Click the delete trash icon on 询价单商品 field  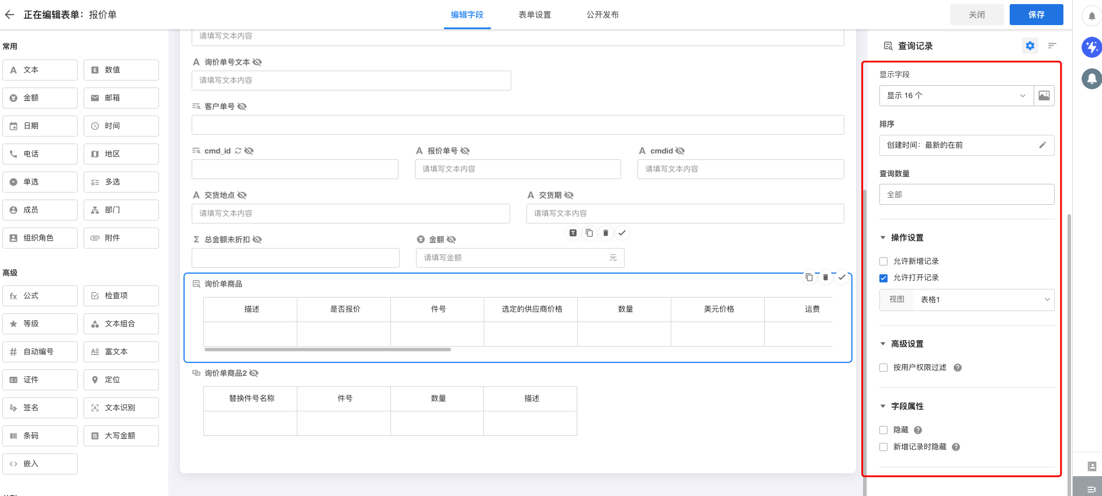[825, 278]
